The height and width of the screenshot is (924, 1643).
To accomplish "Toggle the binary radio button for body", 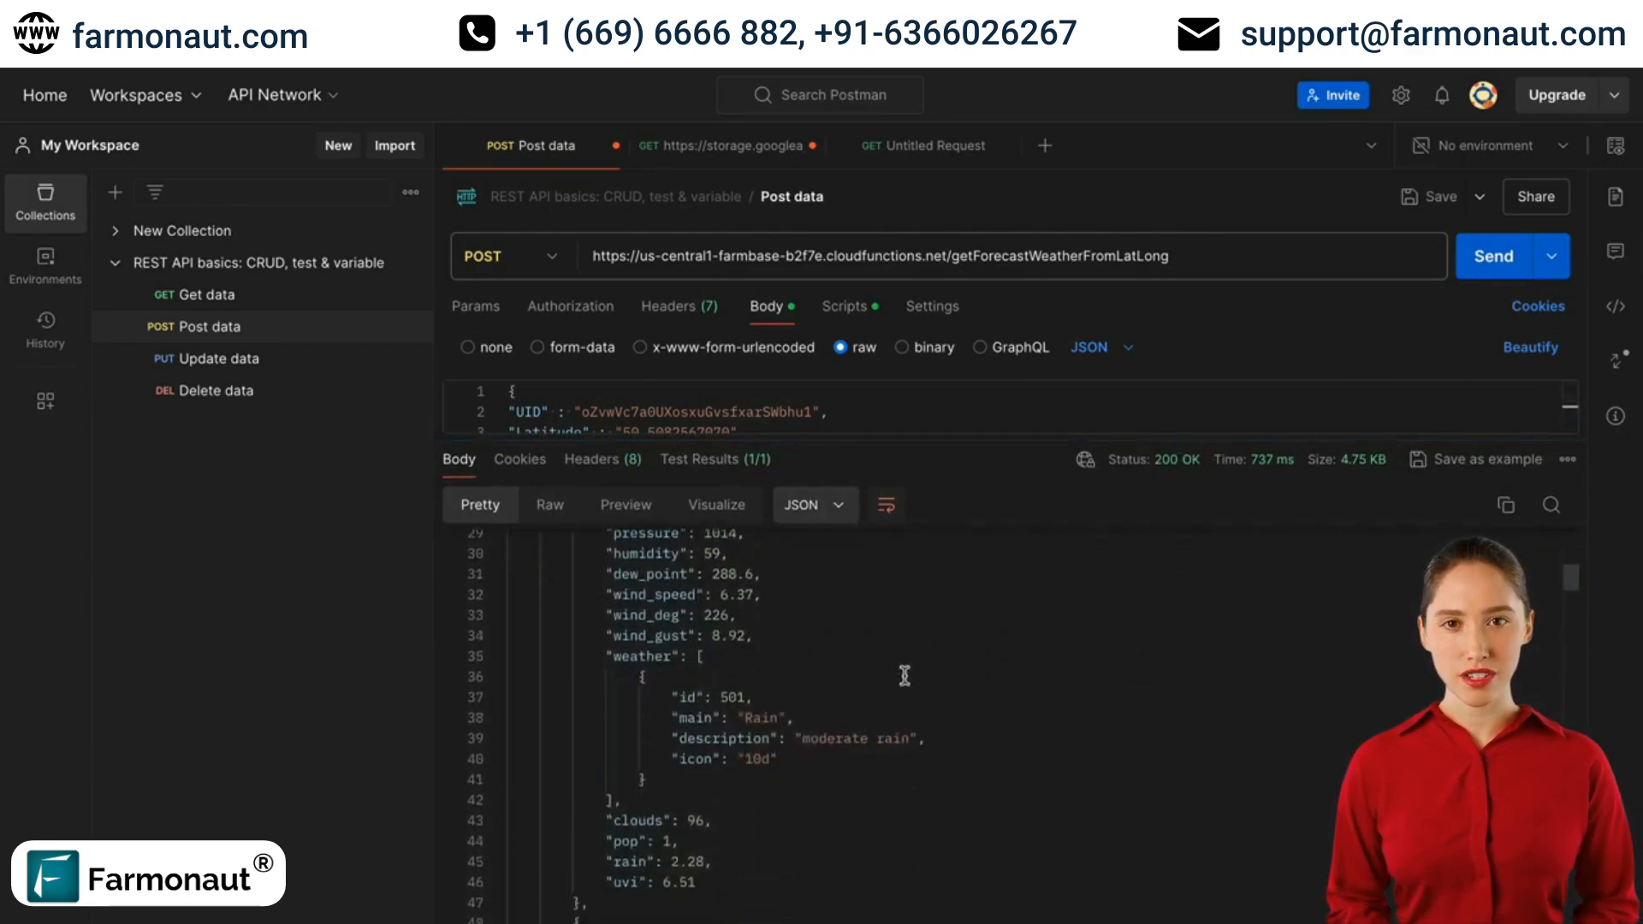I will [903, 346].
